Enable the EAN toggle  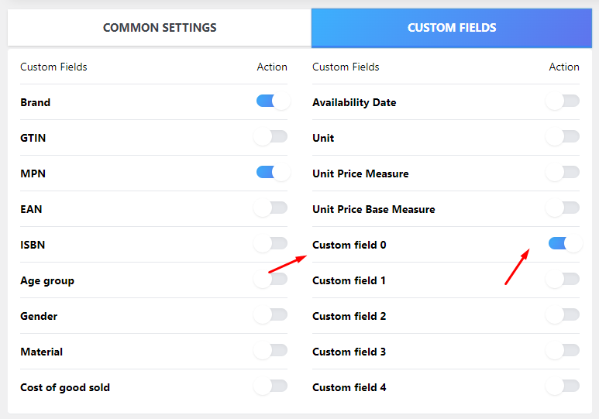tap(272, 208)
